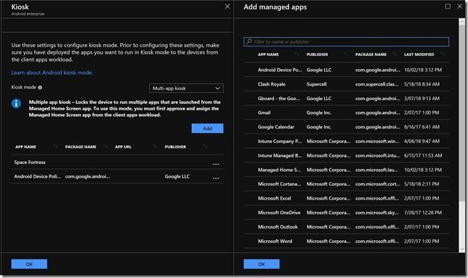Image resolution: width=468 pixels, height=278 pixels.
Task: Sort managed apps by App Name arrows
Action: (x=296, y=54)
